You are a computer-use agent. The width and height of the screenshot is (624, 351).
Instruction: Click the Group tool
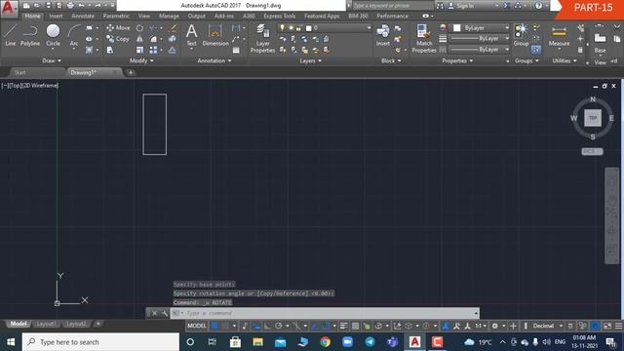click(x=521, y=35)
